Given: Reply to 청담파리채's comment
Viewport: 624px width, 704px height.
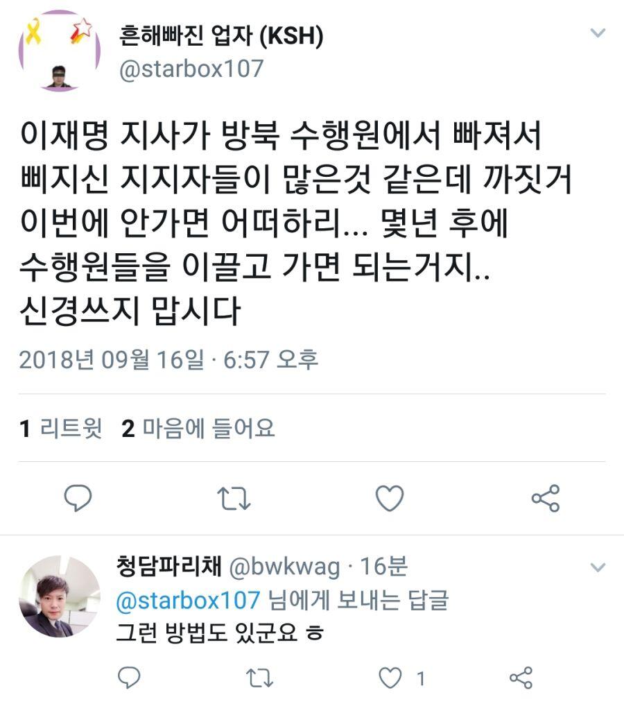Looking at the screenshot, I should pos(129,678).
